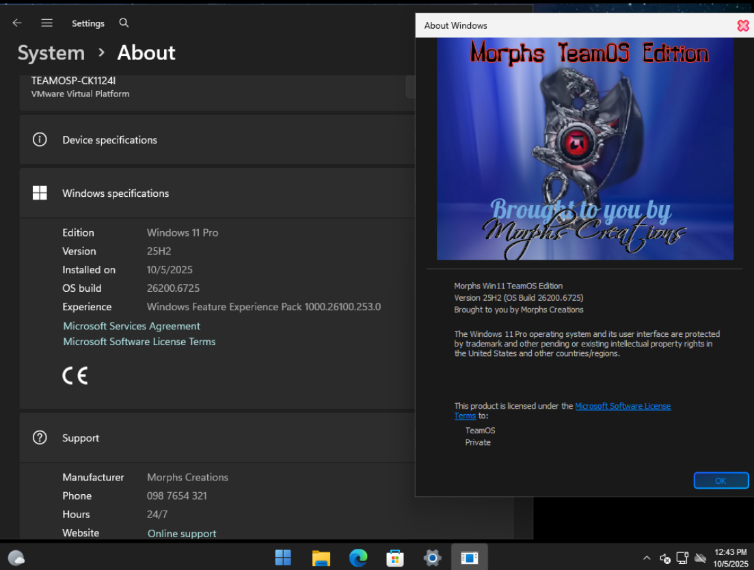Open the Microsoft Services Agreement link
754x570 pixels.
pyautogui.click(x=132, y=326)
